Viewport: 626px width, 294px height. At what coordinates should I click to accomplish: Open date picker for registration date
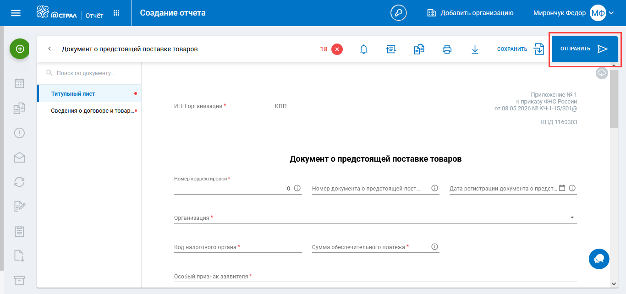tap(562, 188)
